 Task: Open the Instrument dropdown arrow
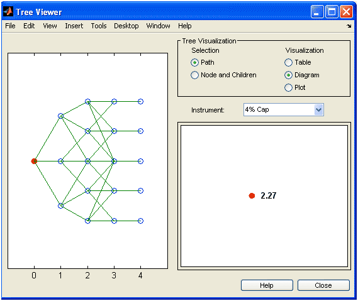click(318, 110)
